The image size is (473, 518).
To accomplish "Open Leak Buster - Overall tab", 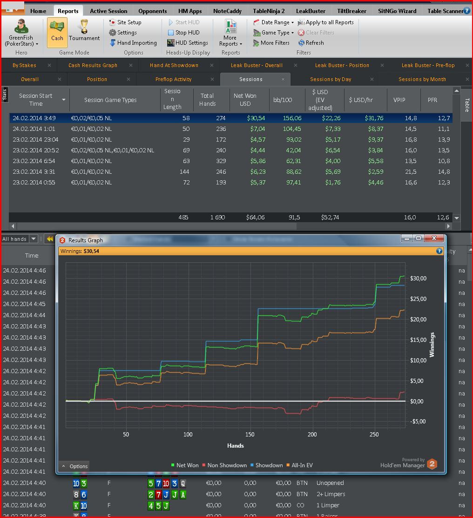I will [x=257, y=65].
